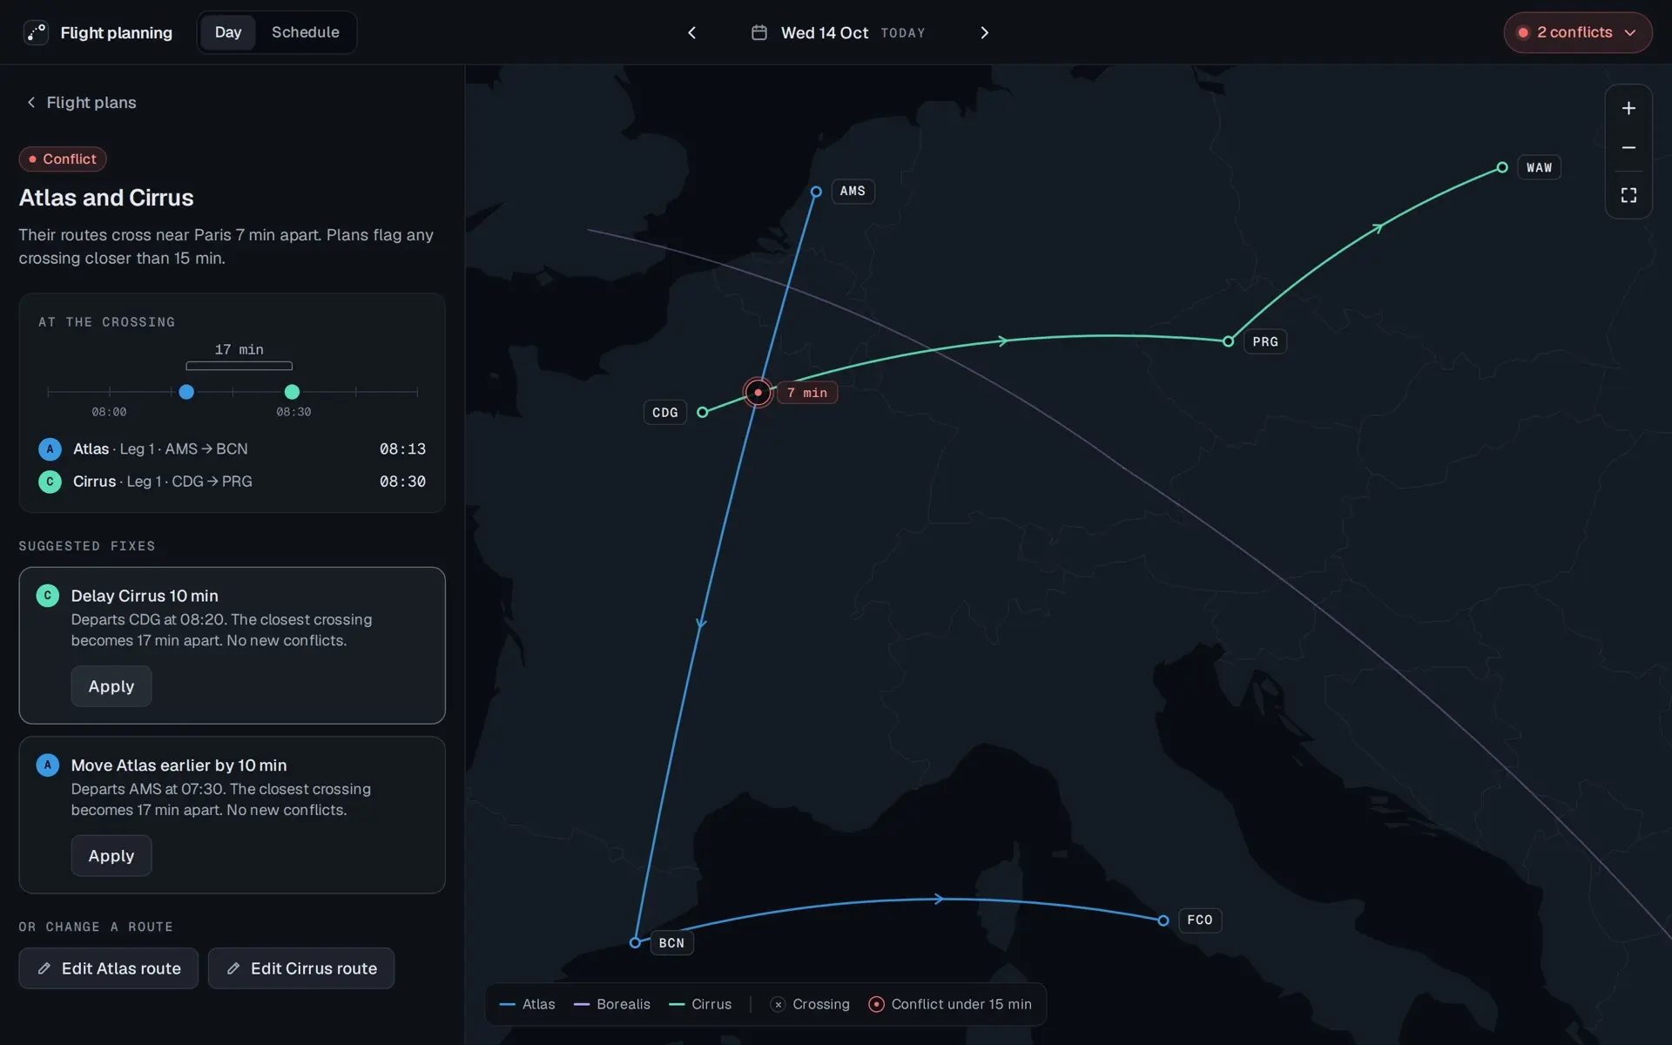Zoom out on the map
The width and height of the screenshot is (1672, 1045).
tap(1628, 148)
